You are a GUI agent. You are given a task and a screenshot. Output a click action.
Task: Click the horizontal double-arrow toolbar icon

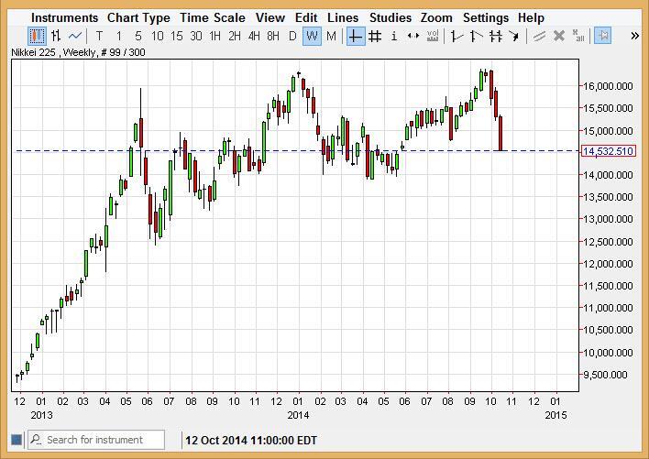(413, 36)
